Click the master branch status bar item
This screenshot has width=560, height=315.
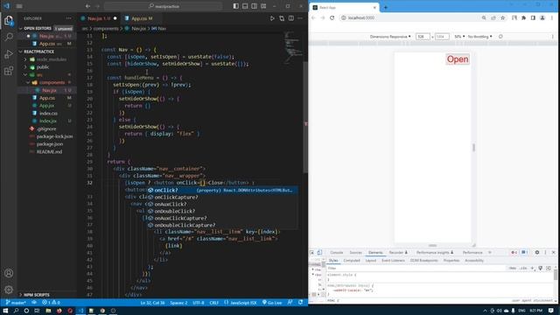(x=16, y=303)
